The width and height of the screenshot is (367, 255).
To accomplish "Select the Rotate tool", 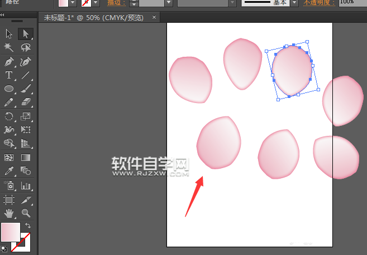I will [9, 116].
